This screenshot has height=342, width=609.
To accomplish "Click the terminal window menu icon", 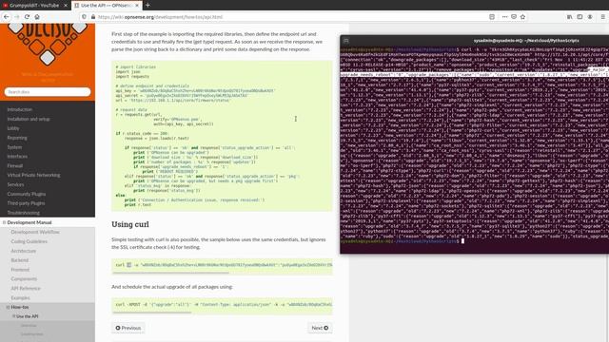I will 346,41.
